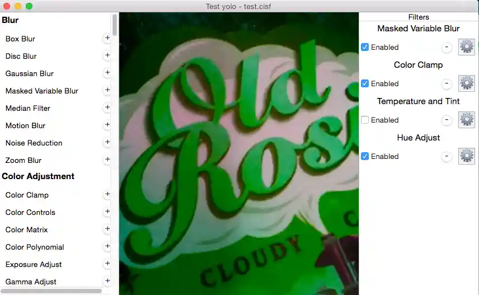This screenshot has width=479, height=295.
Task: Add the Motion Blur filter
Action: pos(107,125)
